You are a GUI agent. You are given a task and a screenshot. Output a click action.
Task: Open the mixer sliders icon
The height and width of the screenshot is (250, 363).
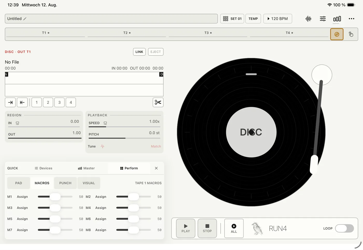323,19
